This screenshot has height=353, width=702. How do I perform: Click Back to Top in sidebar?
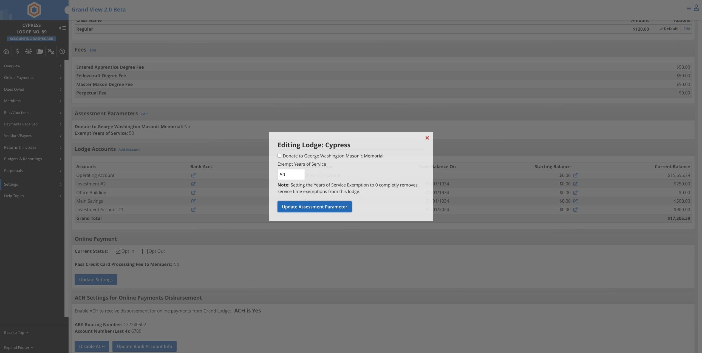pyautogui.click(x=16, y=332)
